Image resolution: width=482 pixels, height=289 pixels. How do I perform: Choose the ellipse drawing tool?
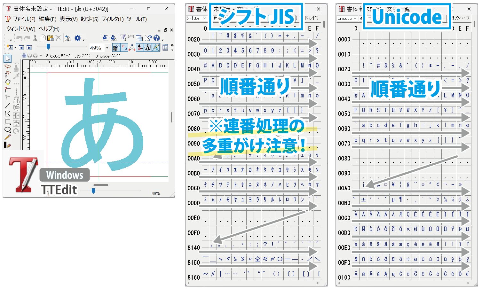click(8, 129)
